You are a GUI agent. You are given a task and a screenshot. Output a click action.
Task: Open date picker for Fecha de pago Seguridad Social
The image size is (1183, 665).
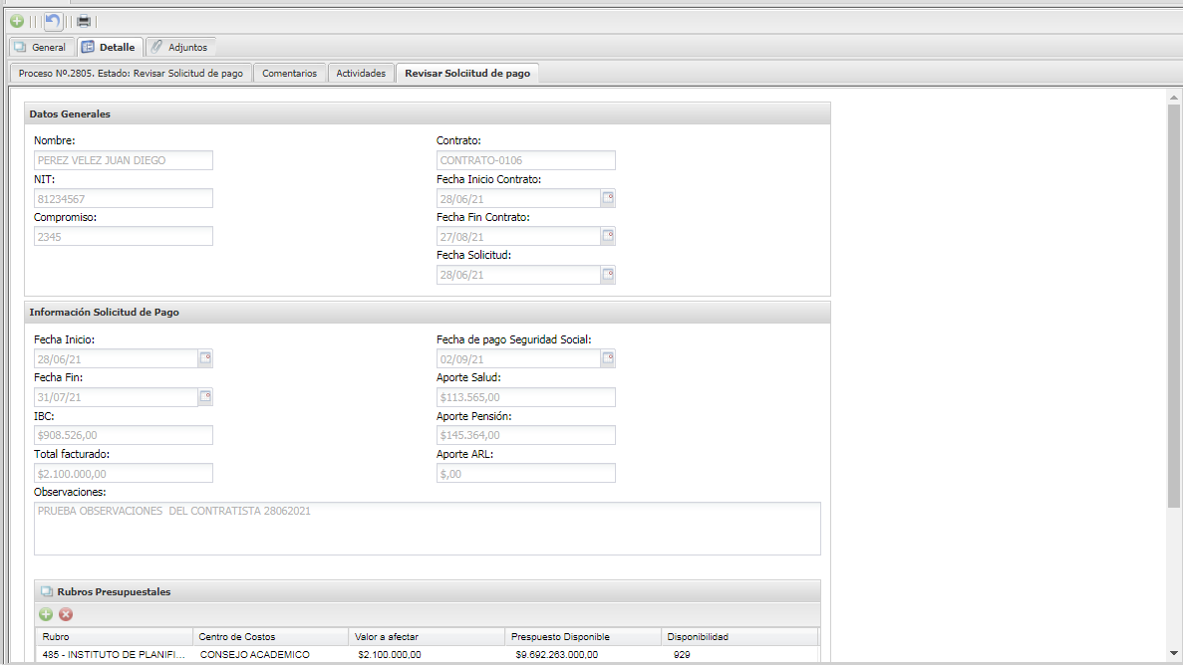tap(608, 358)
